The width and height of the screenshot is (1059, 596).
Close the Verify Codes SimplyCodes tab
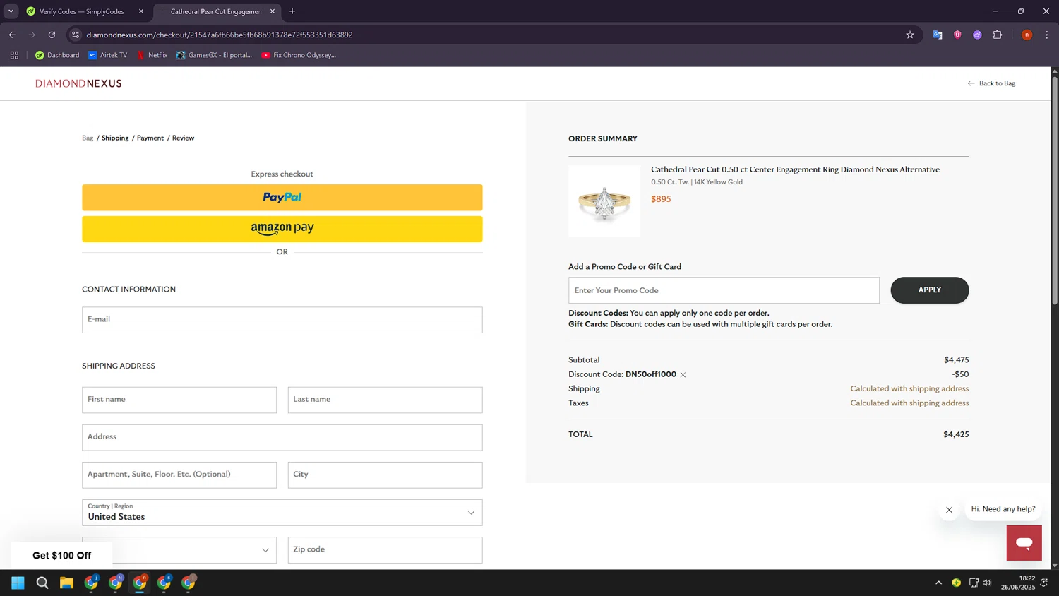point(141,11)
